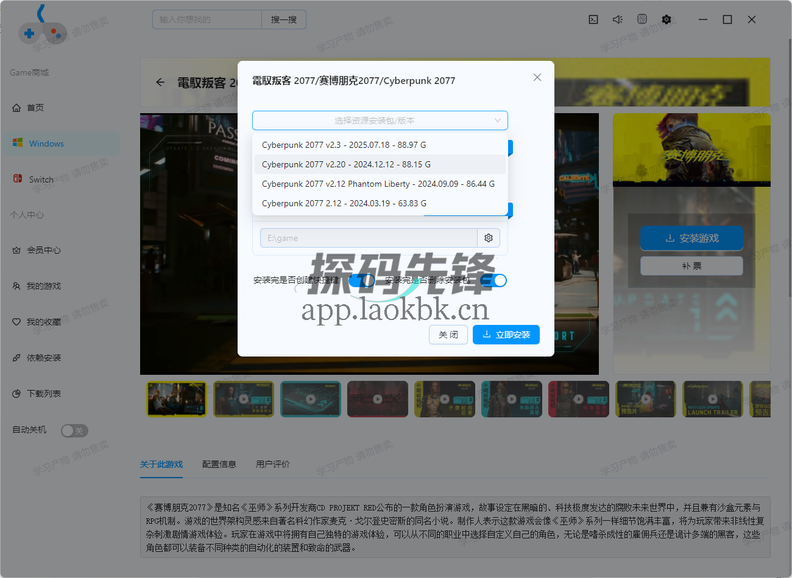Click the game controller app logo
Viewport: 792px width, 578px height.
tap(42, 24)
